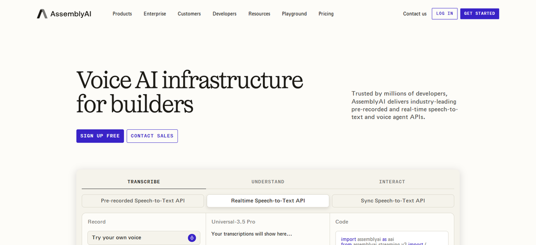Click the 'Voice AI infrastructure for builders' heading
Viewport: 536px width, 245px height.
189,92
